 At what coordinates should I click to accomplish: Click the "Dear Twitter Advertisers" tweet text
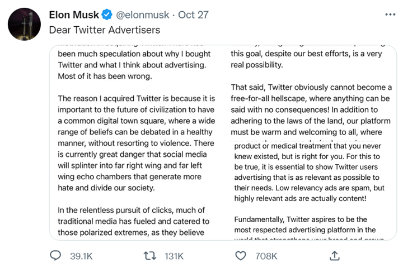pyautogui.click(x=104, y=30)
